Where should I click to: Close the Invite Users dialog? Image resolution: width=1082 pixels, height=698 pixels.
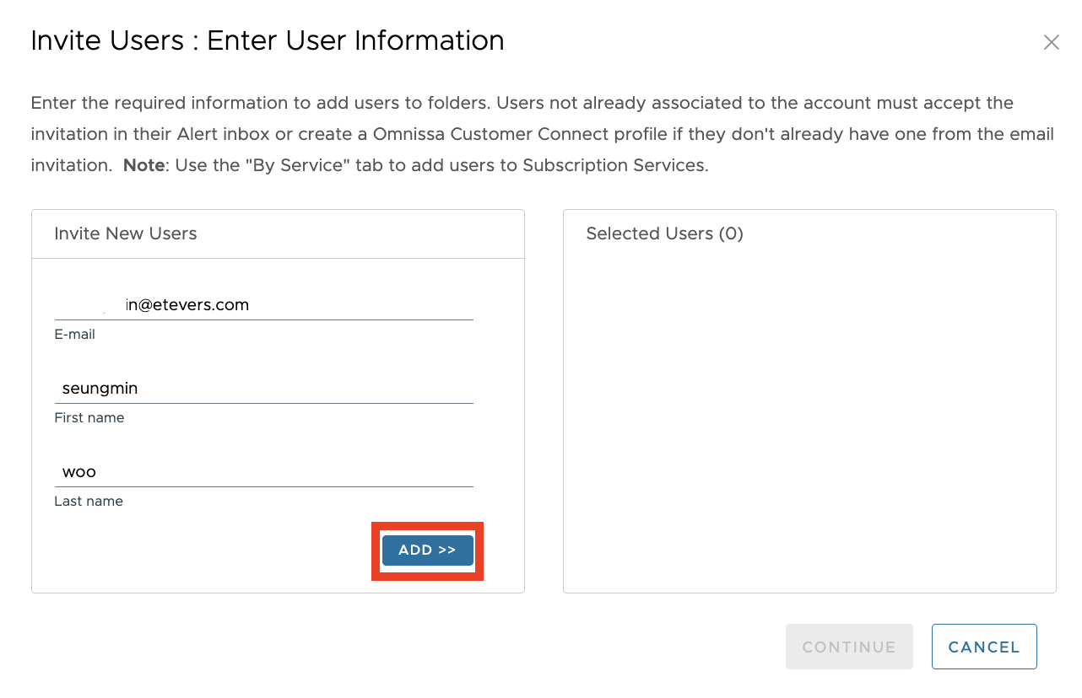[x=1051, y=42]
